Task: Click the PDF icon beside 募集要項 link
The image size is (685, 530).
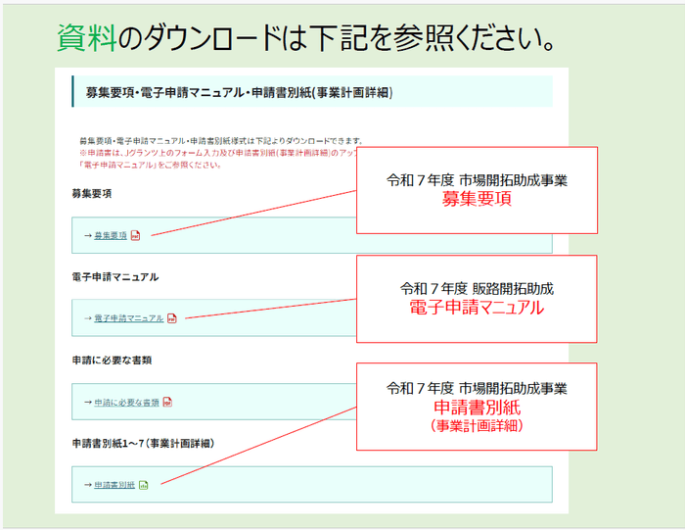Action: point(136,236)
